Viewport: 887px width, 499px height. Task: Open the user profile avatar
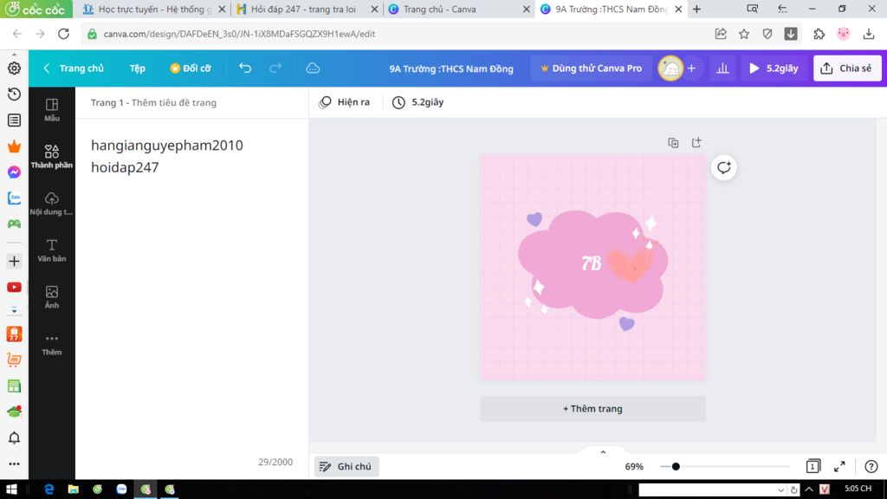[670, 68]
